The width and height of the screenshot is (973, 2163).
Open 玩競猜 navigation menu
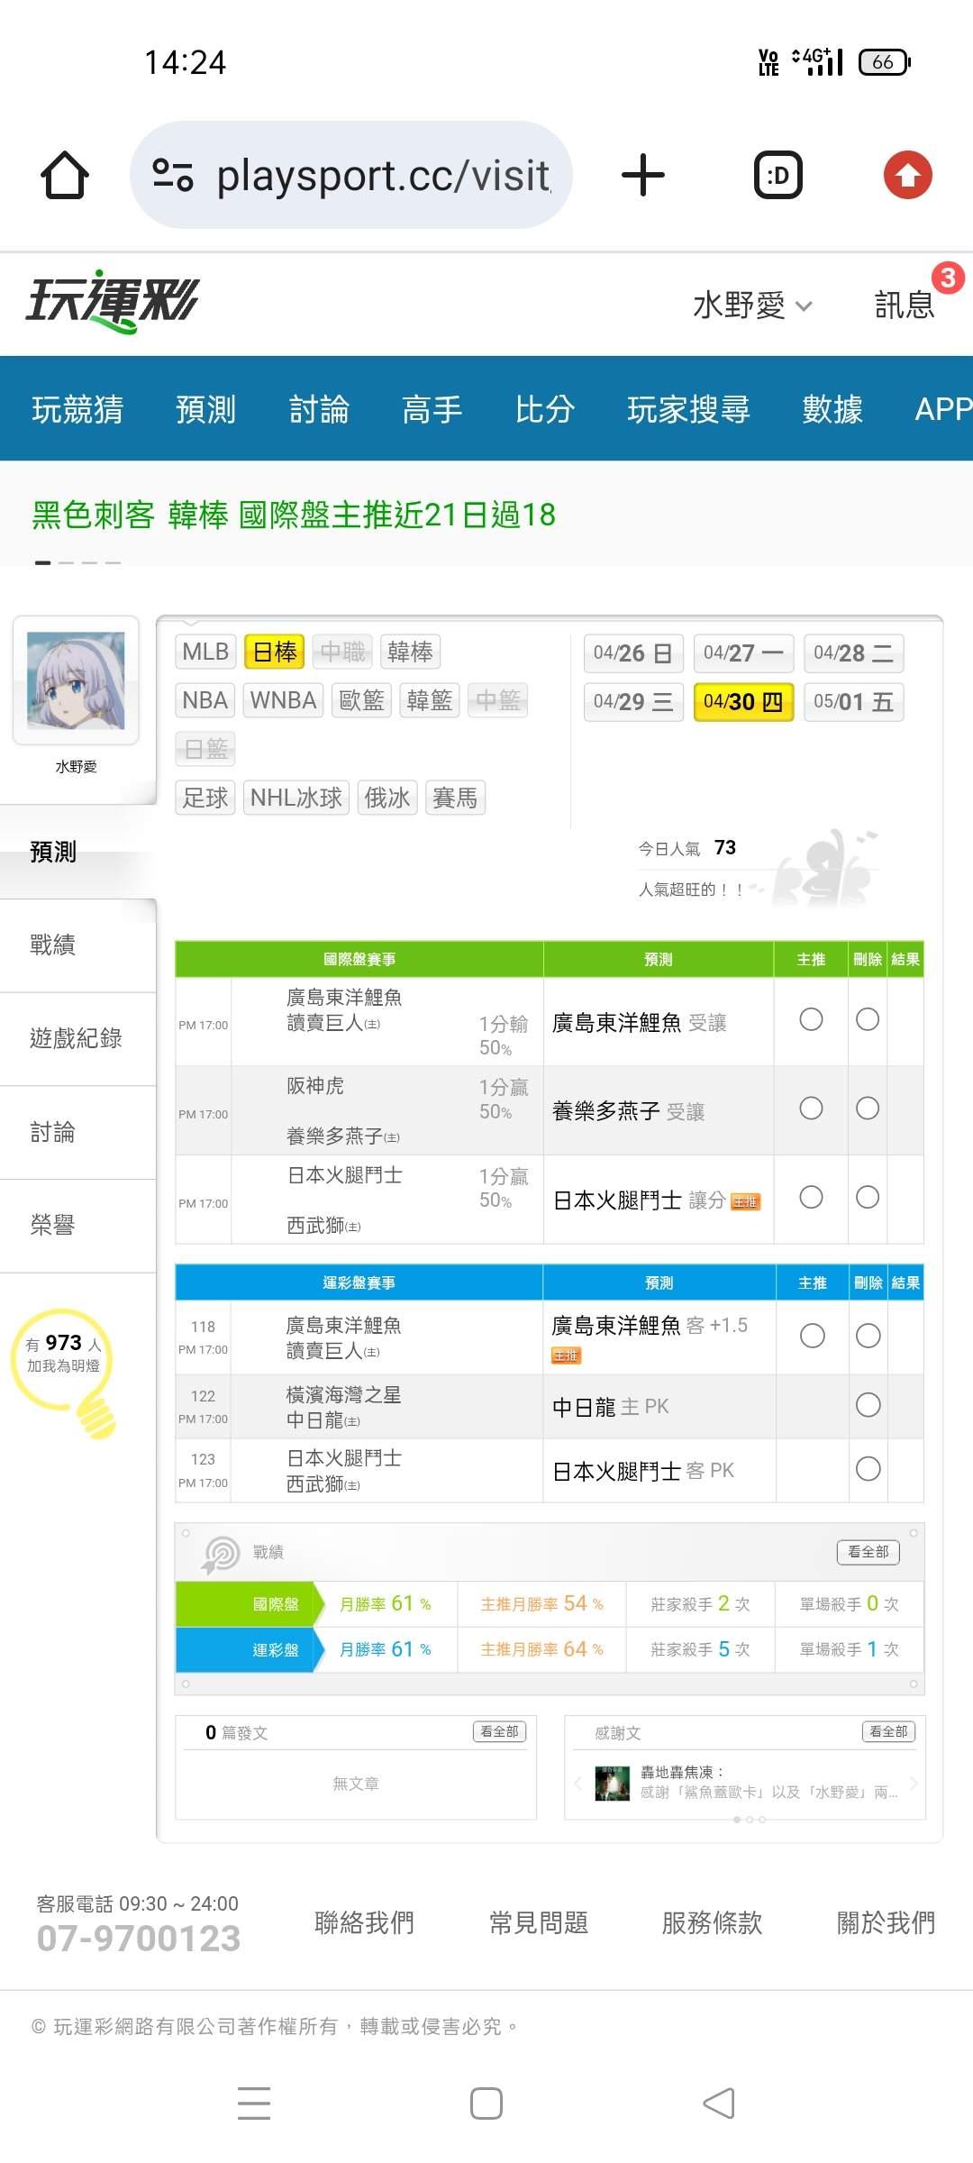coord(77,409)
